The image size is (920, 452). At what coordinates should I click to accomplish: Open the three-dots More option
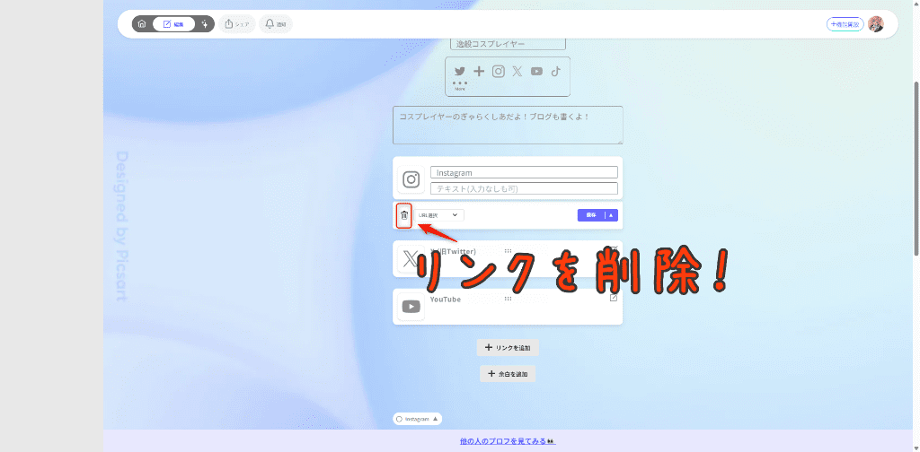[x=460, y=85]
